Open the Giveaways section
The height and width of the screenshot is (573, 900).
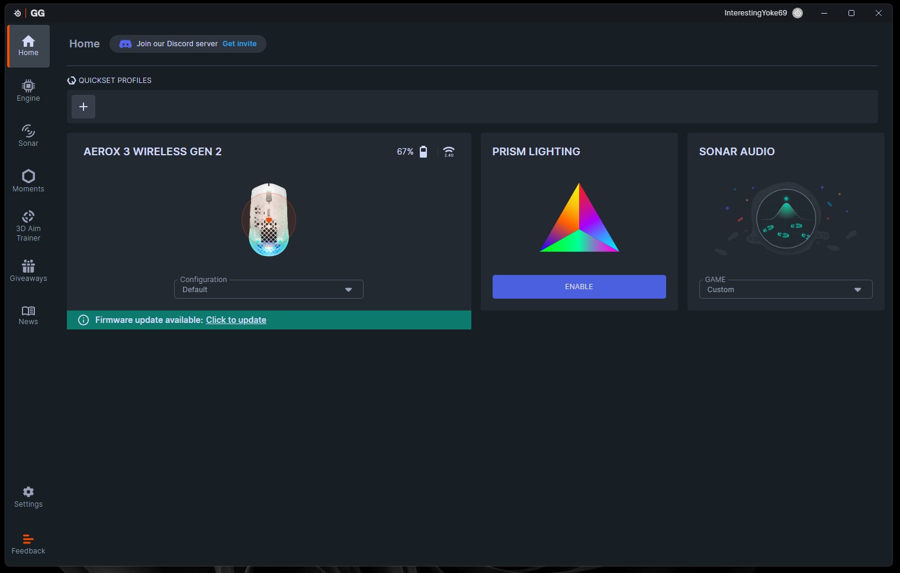28,271
